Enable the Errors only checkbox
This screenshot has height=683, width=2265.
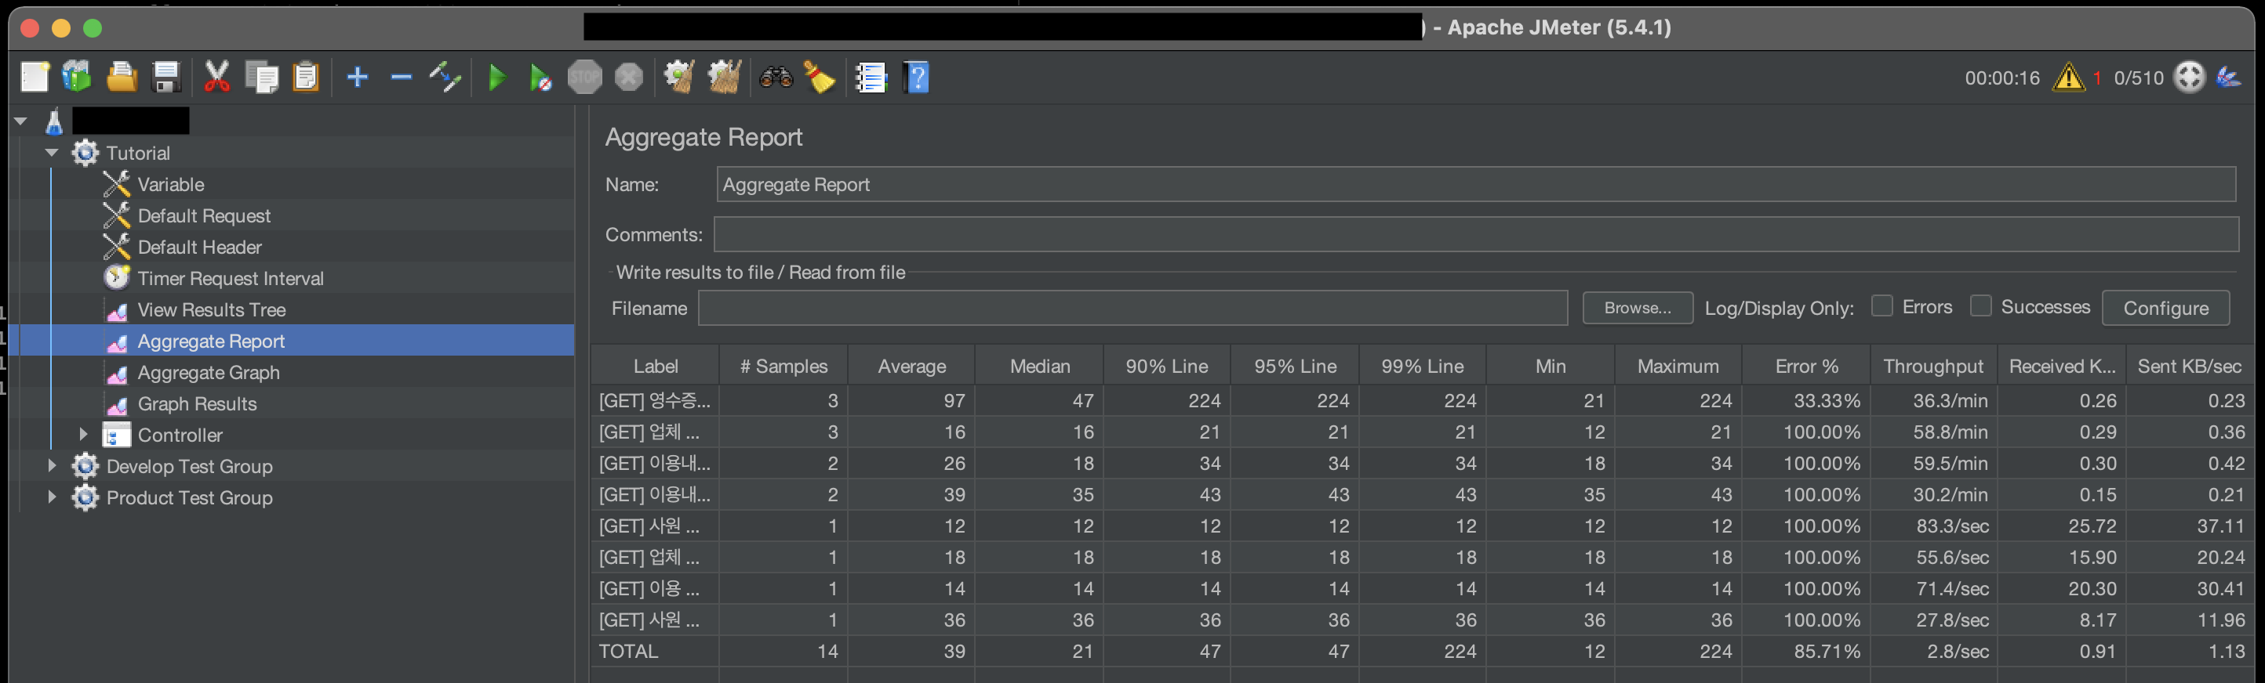(x=1881, y=305)
